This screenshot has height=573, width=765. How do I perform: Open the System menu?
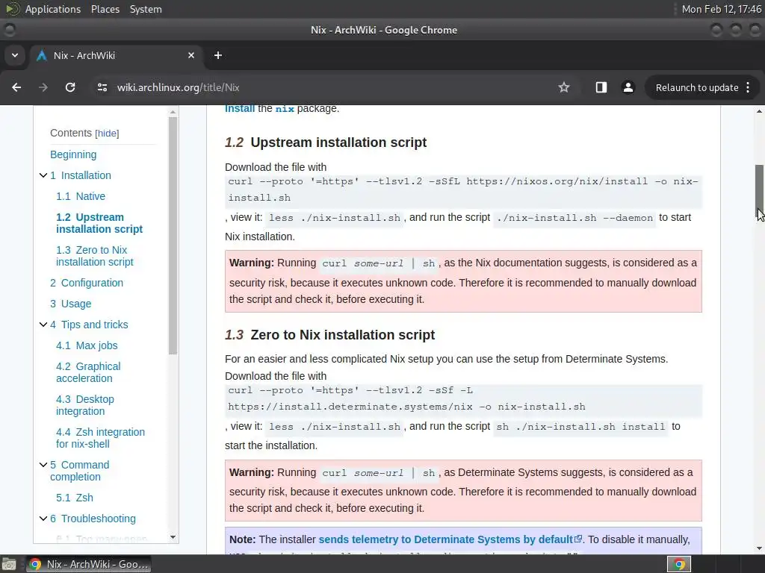[x=146, y=9]
